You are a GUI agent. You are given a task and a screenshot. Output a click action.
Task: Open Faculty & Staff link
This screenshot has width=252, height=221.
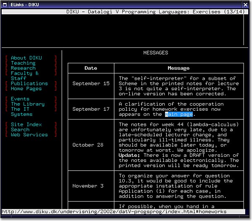tap(25, 76)
